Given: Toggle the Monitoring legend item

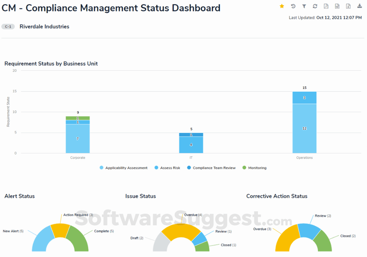Looking at the screenshot, I should 254,168.
